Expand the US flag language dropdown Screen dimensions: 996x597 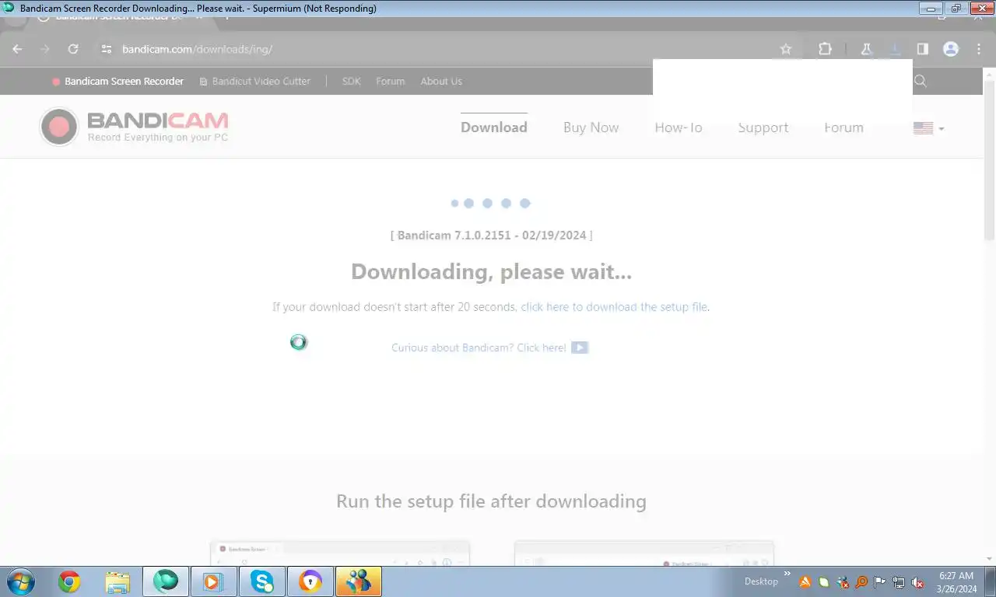click(928, 128)
